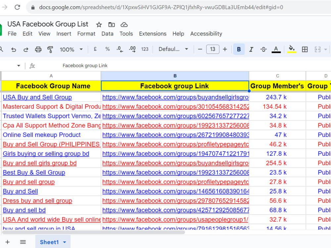The height and width of the screenshot is (248, 331).
Task: Open the Accessibility menu
Action: pos(206,34)
